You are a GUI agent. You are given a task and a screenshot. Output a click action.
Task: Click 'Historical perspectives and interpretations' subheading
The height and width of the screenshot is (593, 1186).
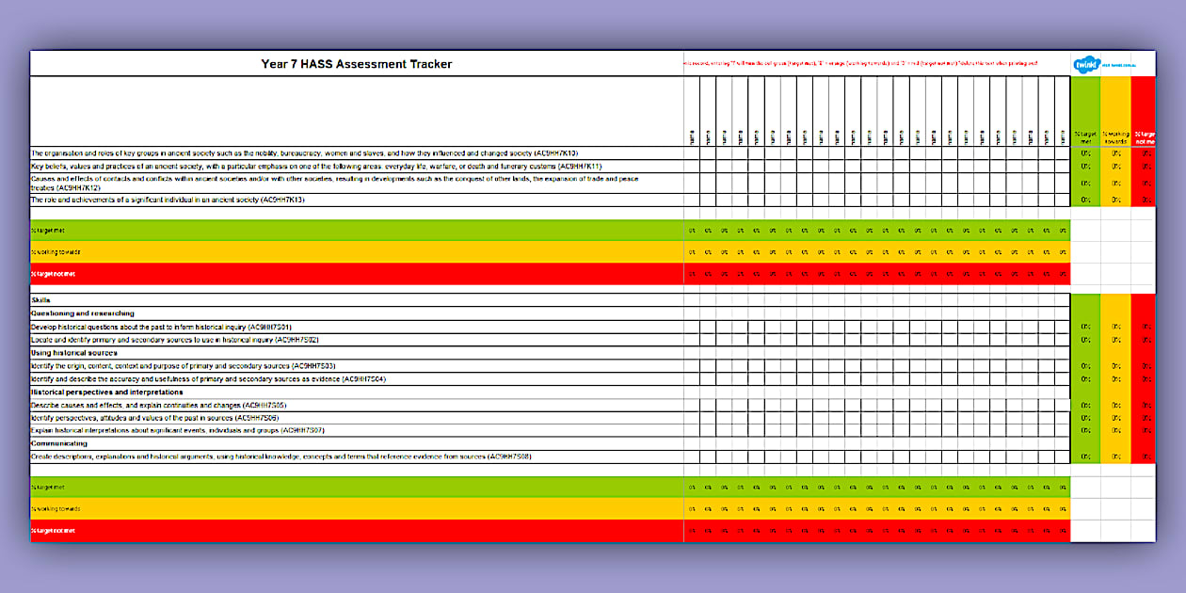[x=107, y=392]
